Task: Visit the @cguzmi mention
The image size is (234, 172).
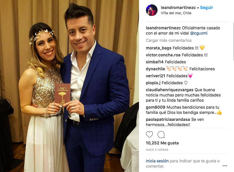Action: click(x=199, y=33)
